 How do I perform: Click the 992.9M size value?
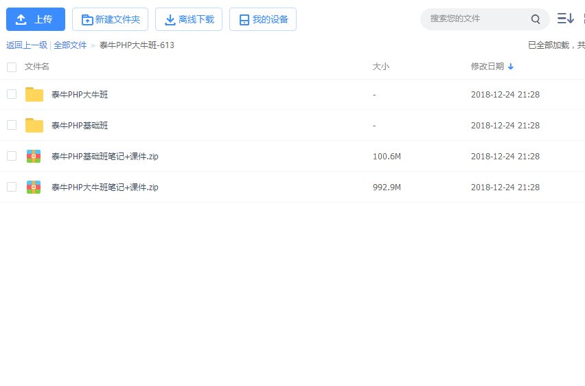point(387,188)
